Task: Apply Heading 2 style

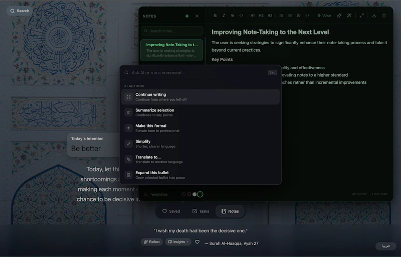Action: tap(261, 16)
